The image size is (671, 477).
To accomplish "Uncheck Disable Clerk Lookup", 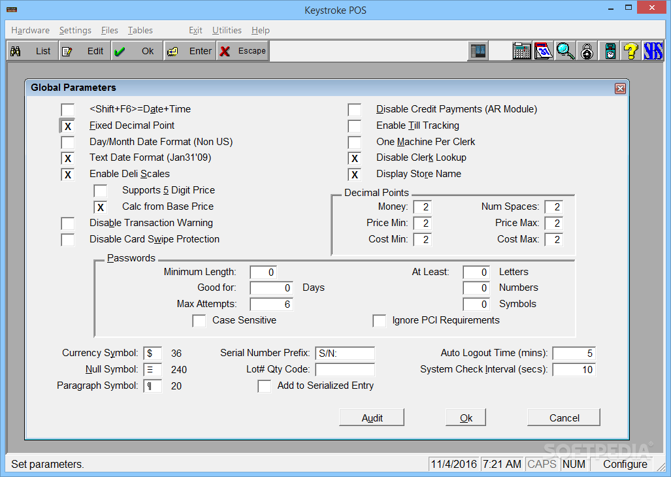I will 354,158.
